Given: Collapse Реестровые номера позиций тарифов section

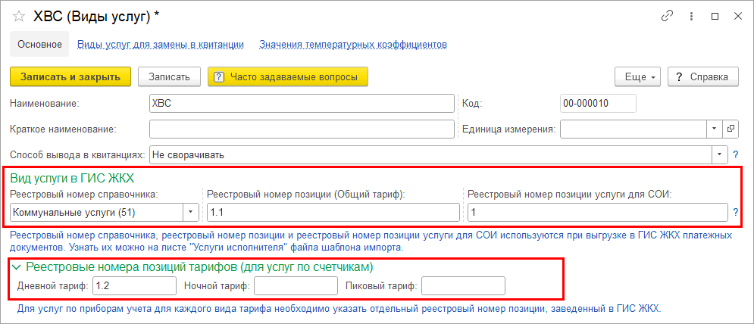Looking at the screenshot, I should point(16,266).
